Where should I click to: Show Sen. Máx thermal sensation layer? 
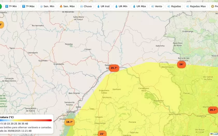(67, 6)
